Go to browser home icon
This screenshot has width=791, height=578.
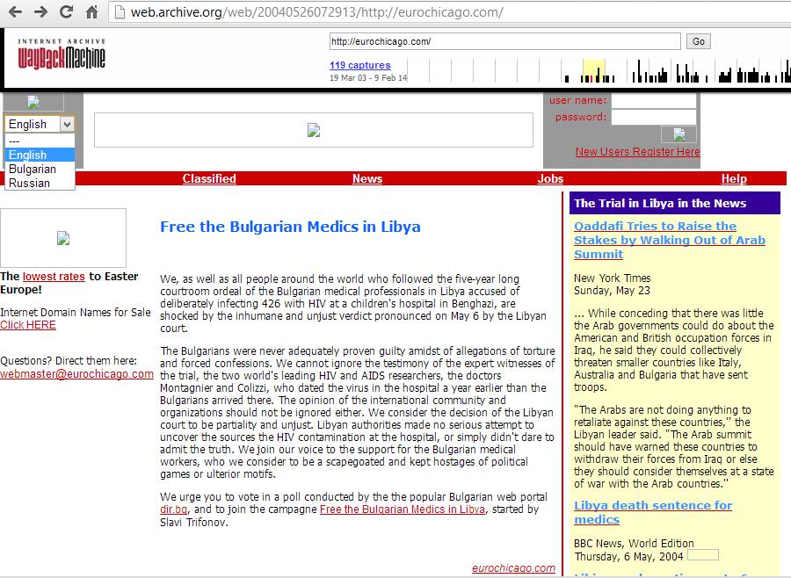tap(91, 12)
